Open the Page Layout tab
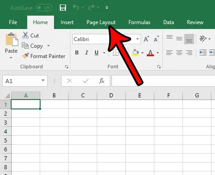 pyautogui.click(x=101, y=22)
